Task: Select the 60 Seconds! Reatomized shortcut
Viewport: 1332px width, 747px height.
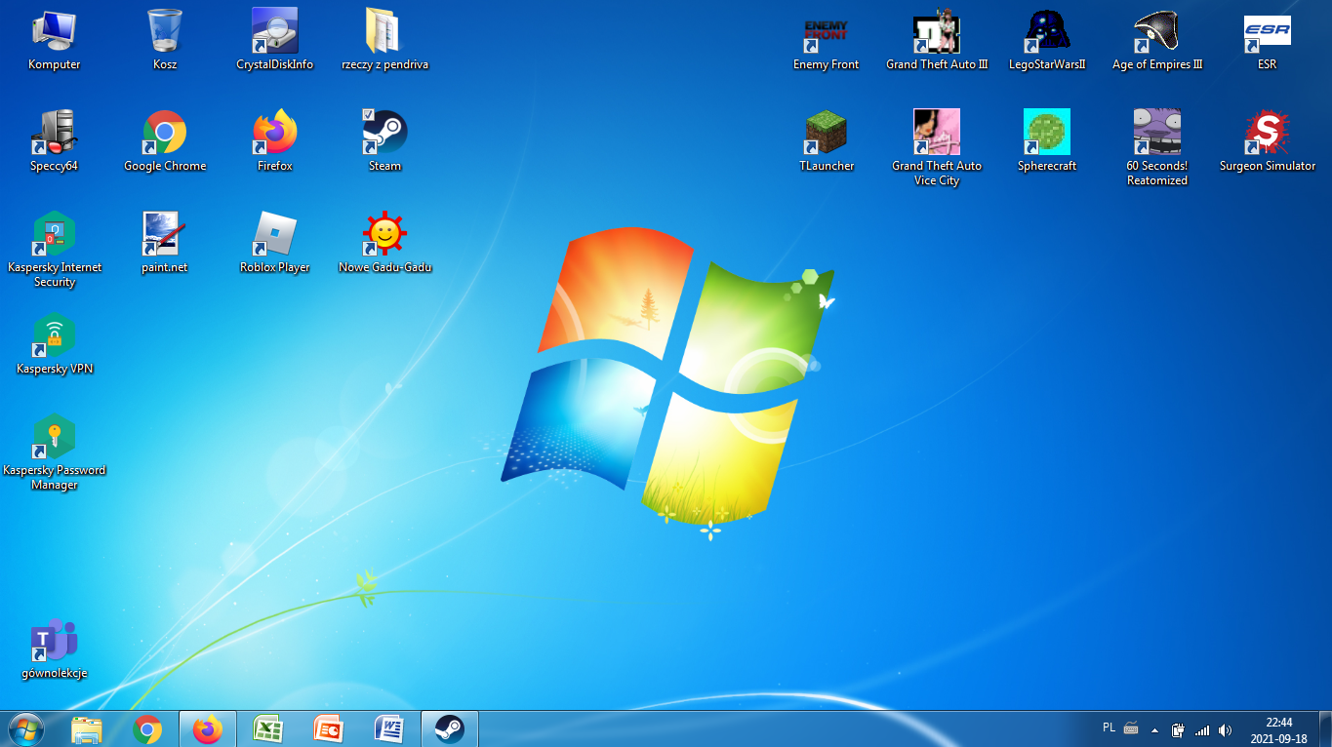Action: [x=1157, y=148]
